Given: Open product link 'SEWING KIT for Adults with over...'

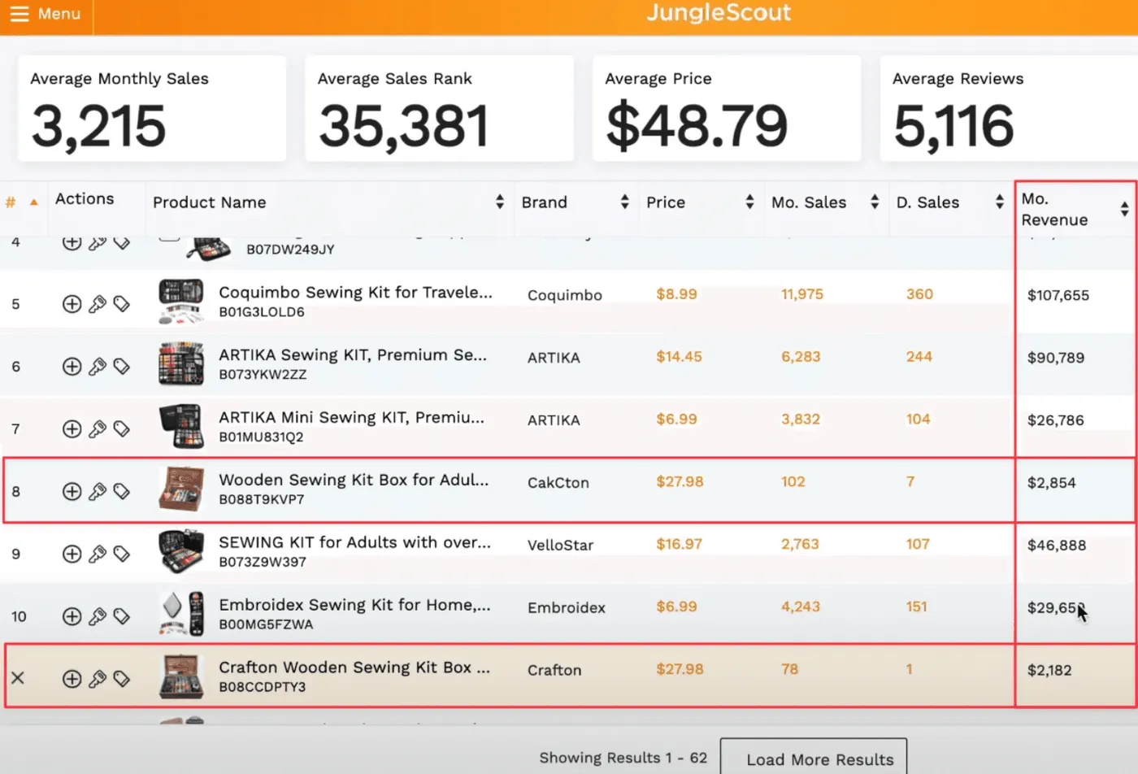Looking at the screenshot, I should click(354, 542).
